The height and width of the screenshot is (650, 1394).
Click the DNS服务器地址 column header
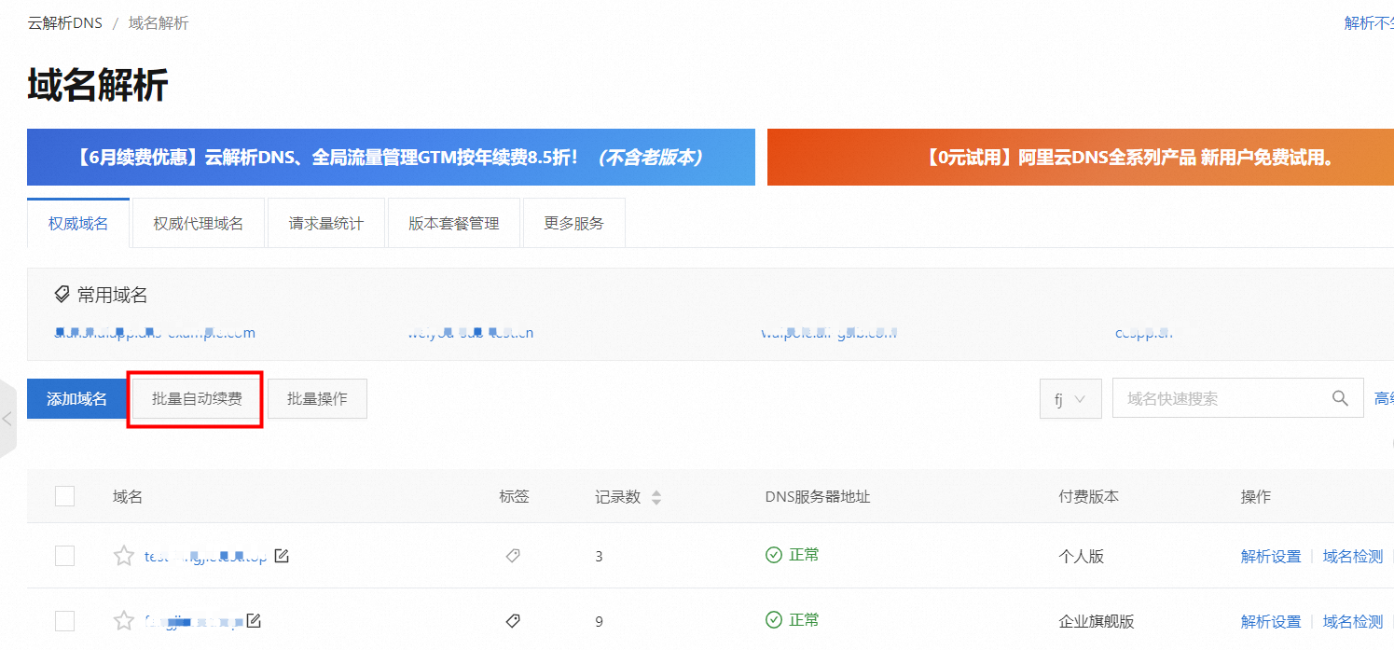click(818, 497)
